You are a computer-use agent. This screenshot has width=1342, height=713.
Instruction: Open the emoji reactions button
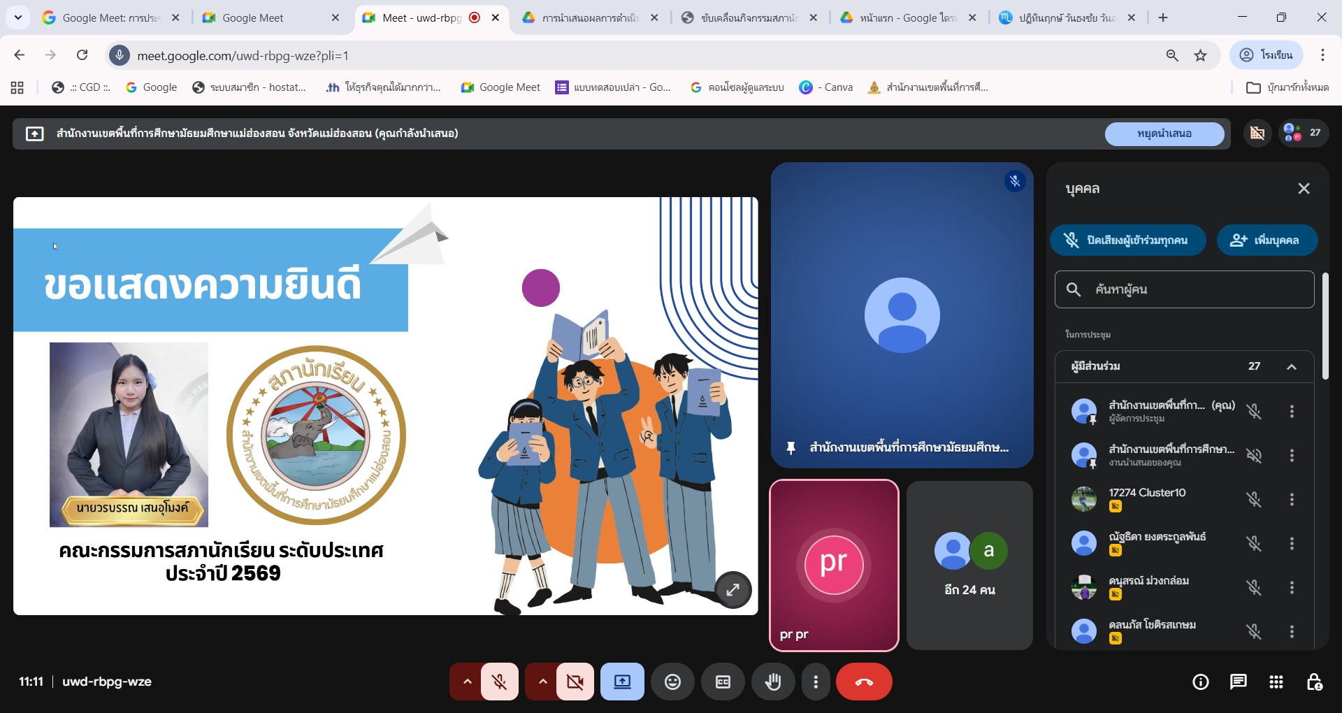pos(672,682)
